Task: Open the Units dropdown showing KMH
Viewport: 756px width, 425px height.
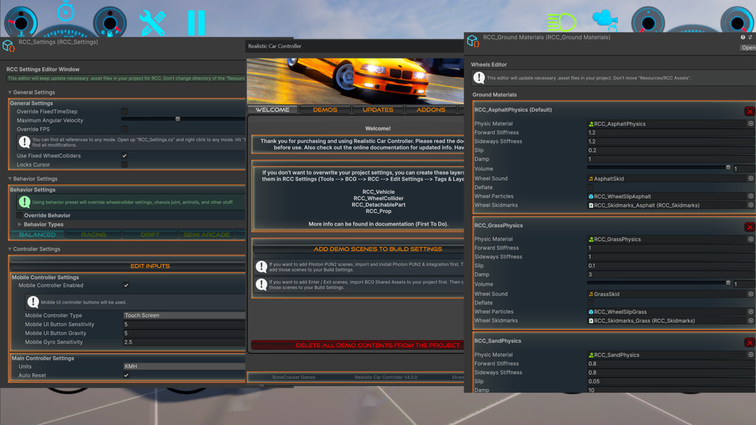Action: (x=184, y=366)
